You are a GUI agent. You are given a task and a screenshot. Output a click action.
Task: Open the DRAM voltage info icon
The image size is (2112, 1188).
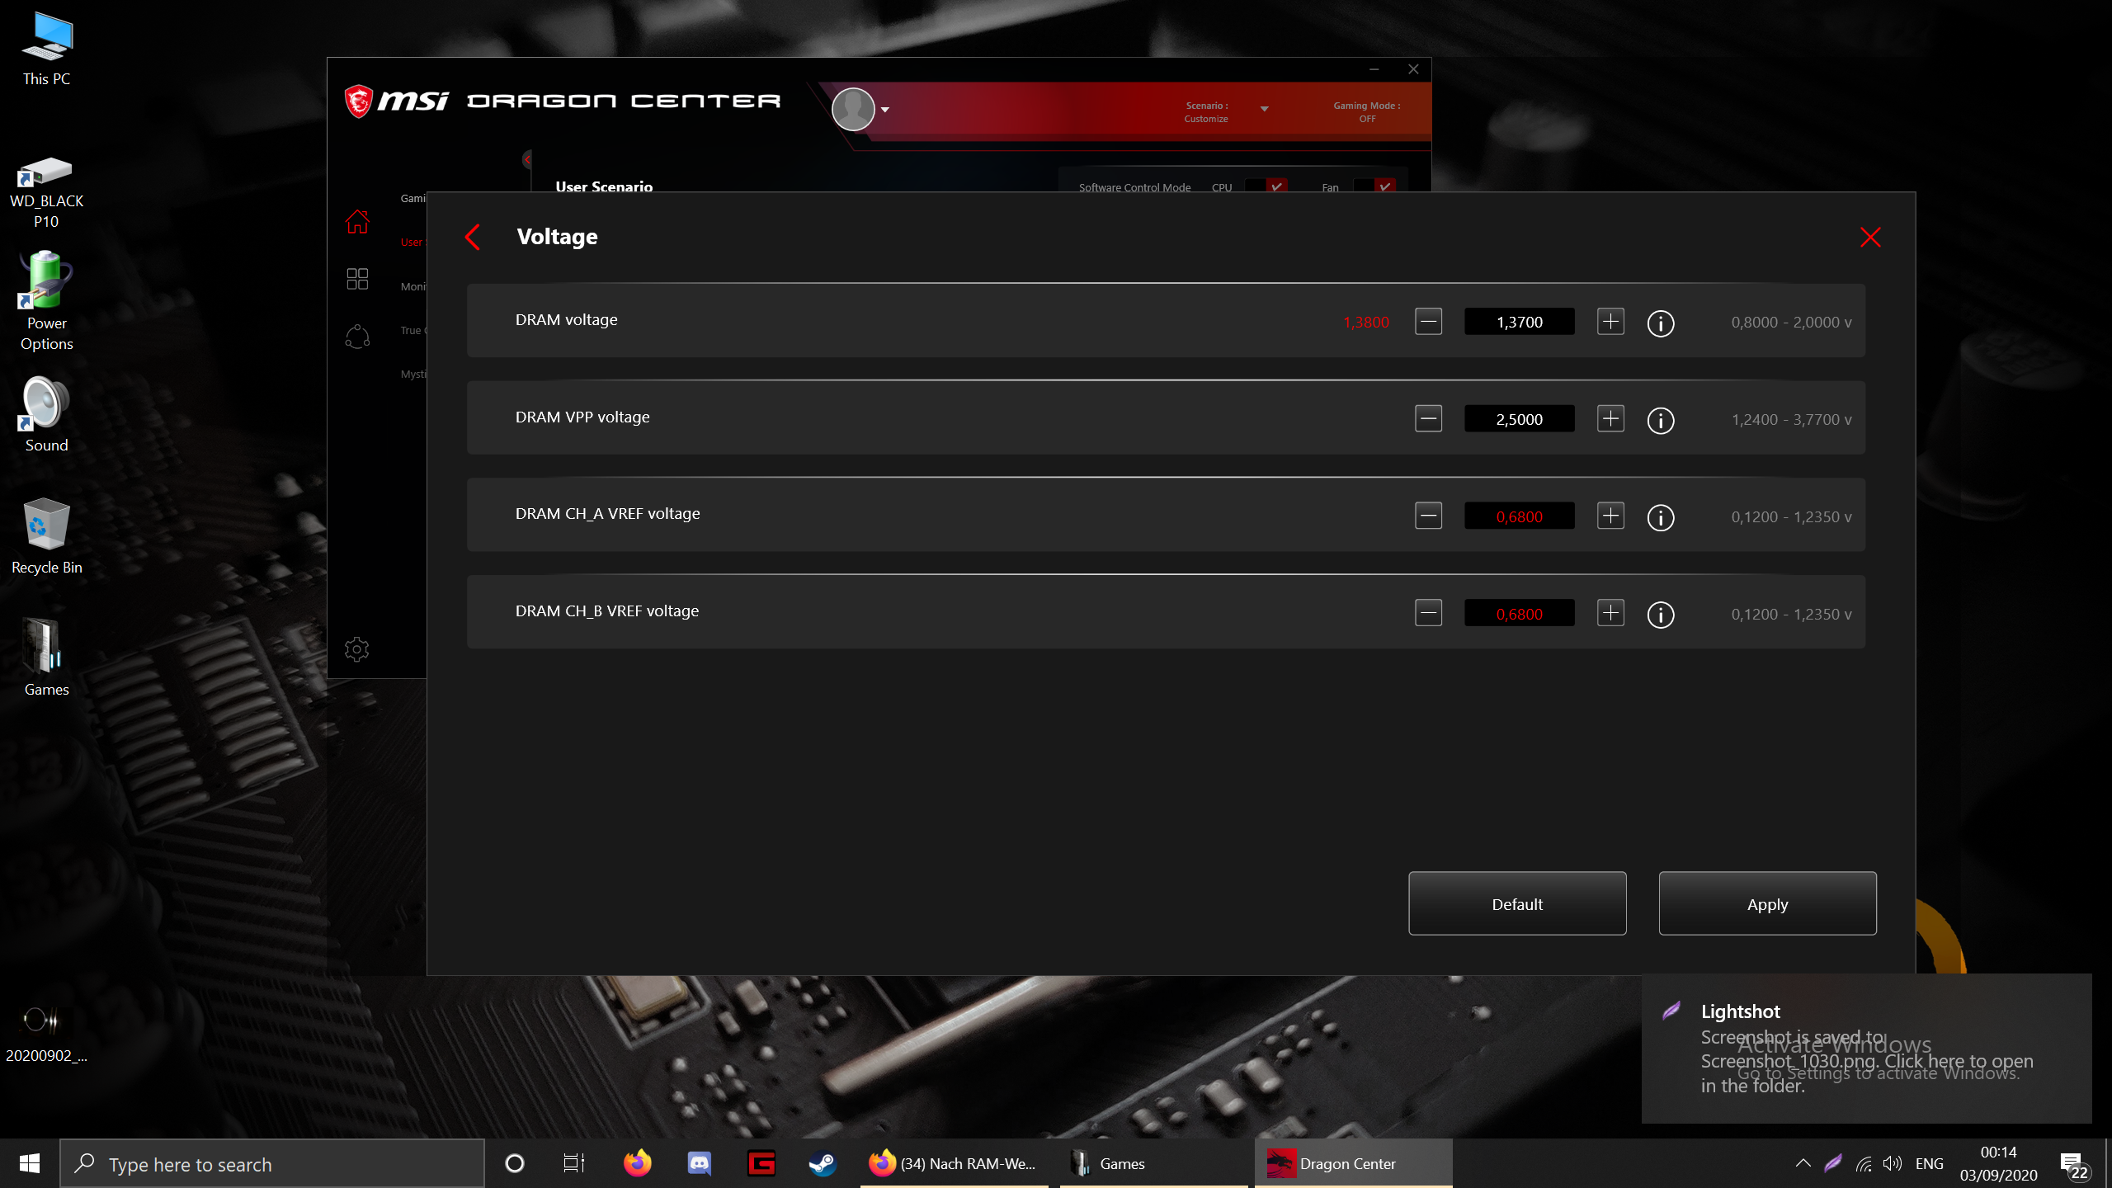click(1660, 323)
